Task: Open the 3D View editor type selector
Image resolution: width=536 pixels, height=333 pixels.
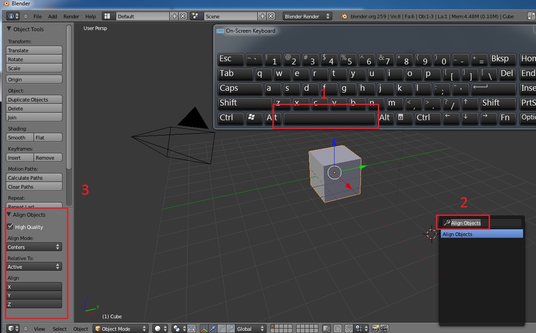Action: point(13,329)
